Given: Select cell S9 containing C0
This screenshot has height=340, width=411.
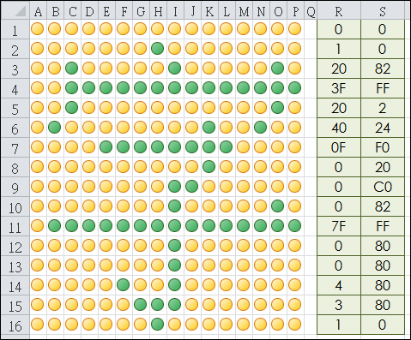Looking at the screenshot, I should tap(383, 187).
